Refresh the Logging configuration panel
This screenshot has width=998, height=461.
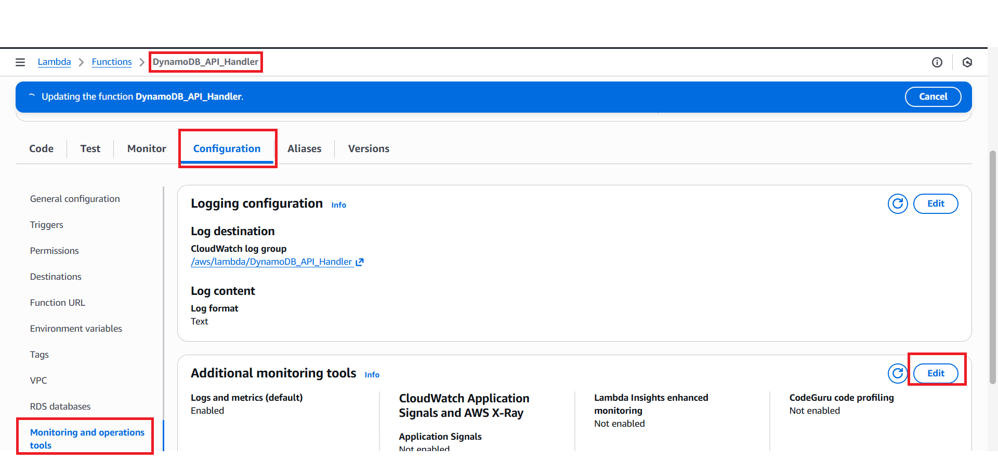click(897, 204)
